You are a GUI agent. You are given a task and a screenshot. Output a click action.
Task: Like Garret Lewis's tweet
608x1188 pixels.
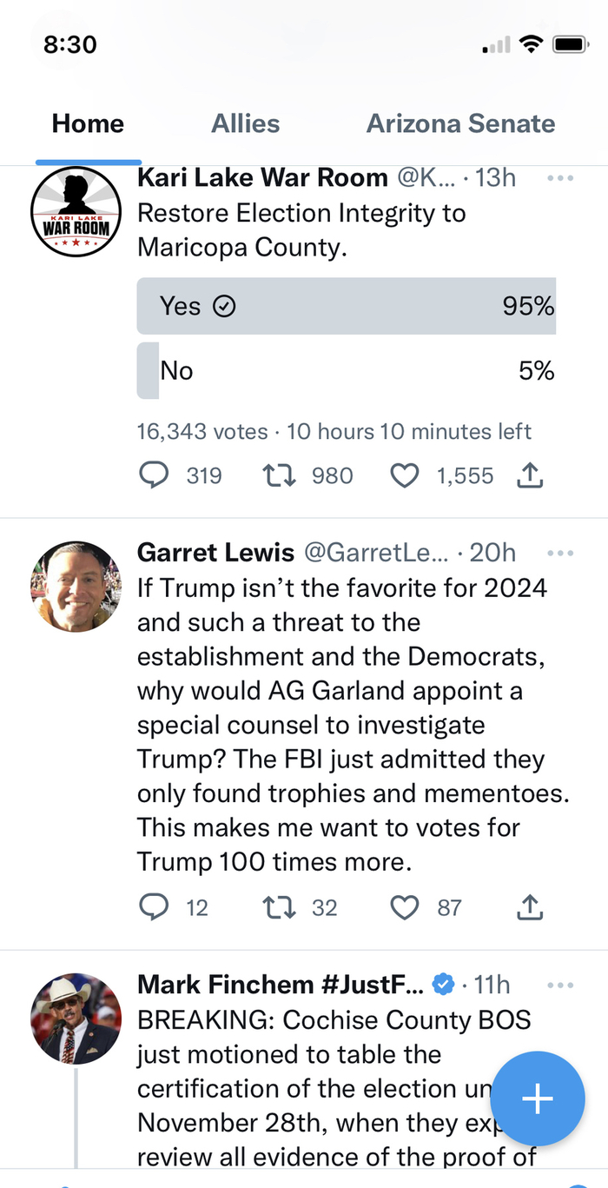point(405,907)
